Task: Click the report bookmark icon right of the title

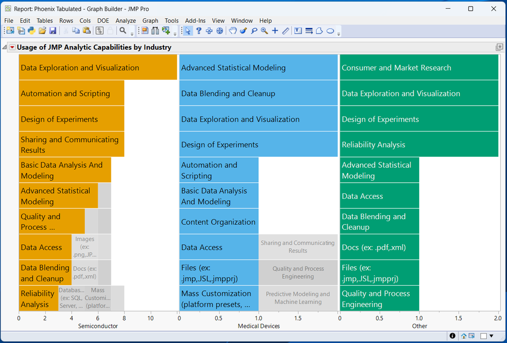Action: click(499, 47)
